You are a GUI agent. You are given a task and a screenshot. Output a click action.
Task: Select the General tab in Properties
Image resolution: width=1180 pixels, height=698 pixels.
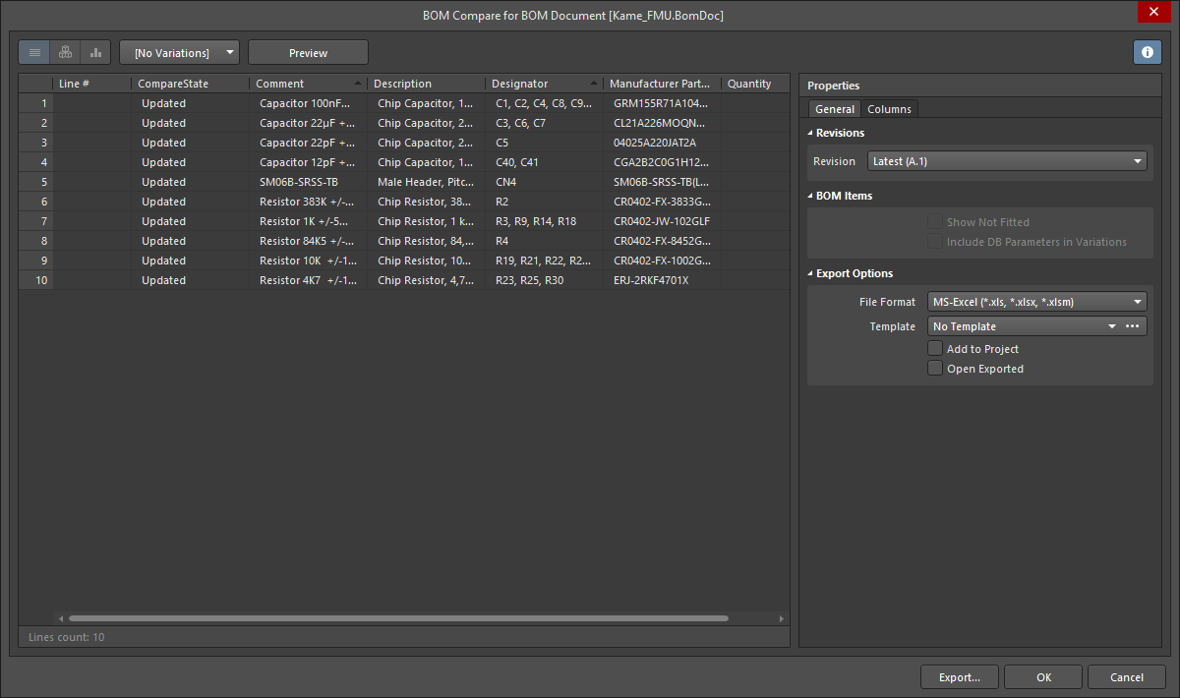point(834,108)
